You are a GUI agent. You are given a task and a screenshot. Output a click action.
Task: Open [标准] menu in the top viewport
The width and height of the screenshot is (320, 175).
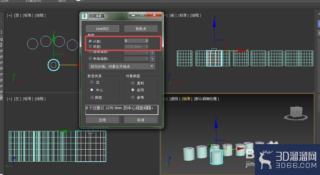(28, 16)
